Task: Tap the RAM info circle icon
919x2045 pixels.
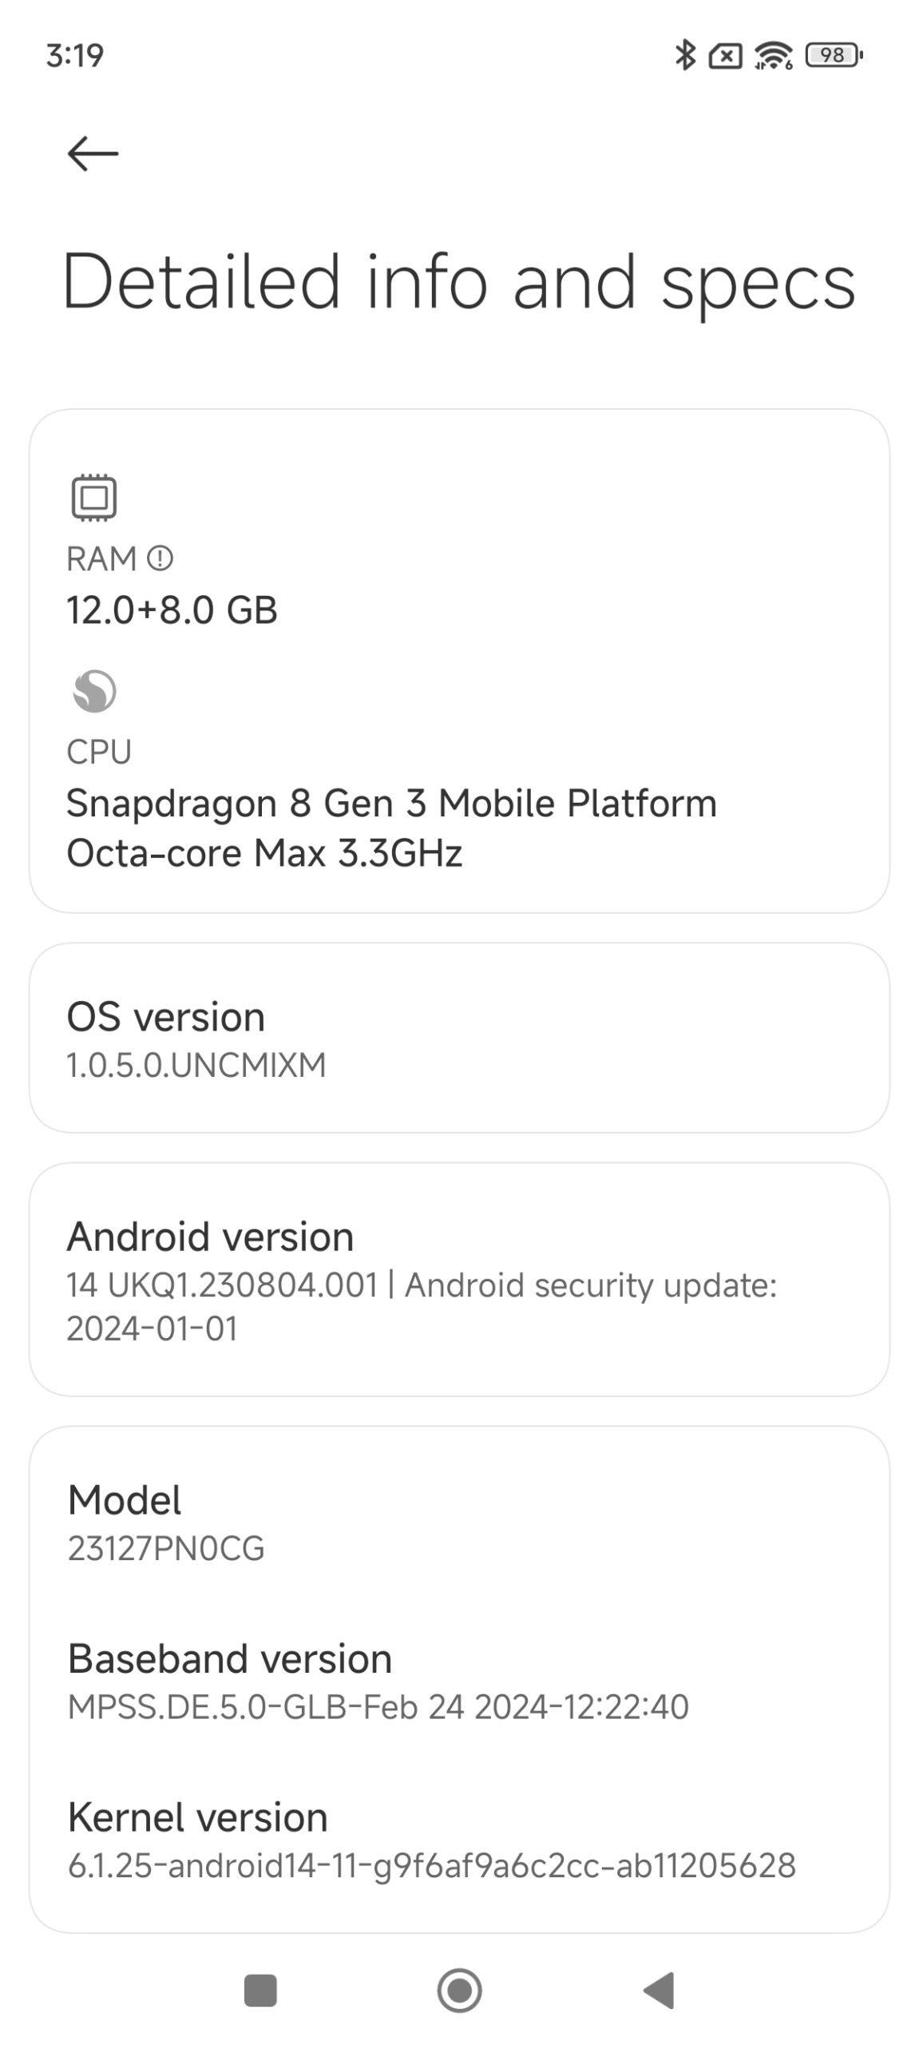Action: pyautogui.click(x=160, y=558)
